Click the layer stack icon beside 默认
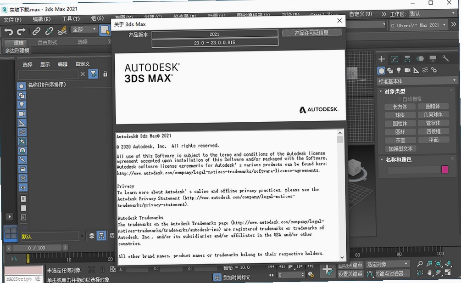This screenshot has height=283, width=461. [92, 236]
